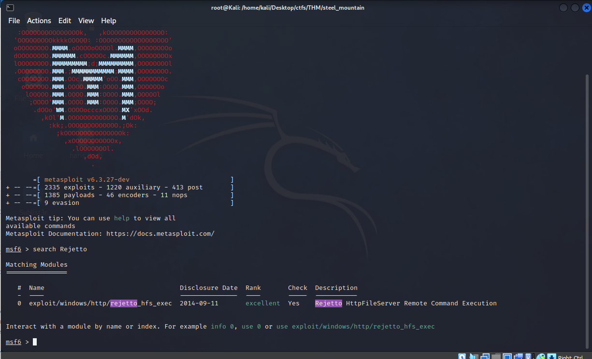Open the Help menu

(x=108, y=21)
